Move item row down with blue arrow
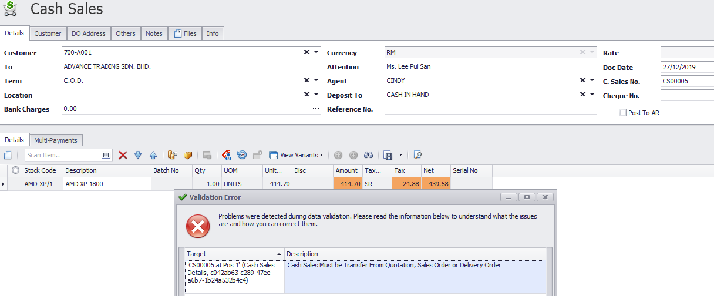714x299 pixels. 138,155
